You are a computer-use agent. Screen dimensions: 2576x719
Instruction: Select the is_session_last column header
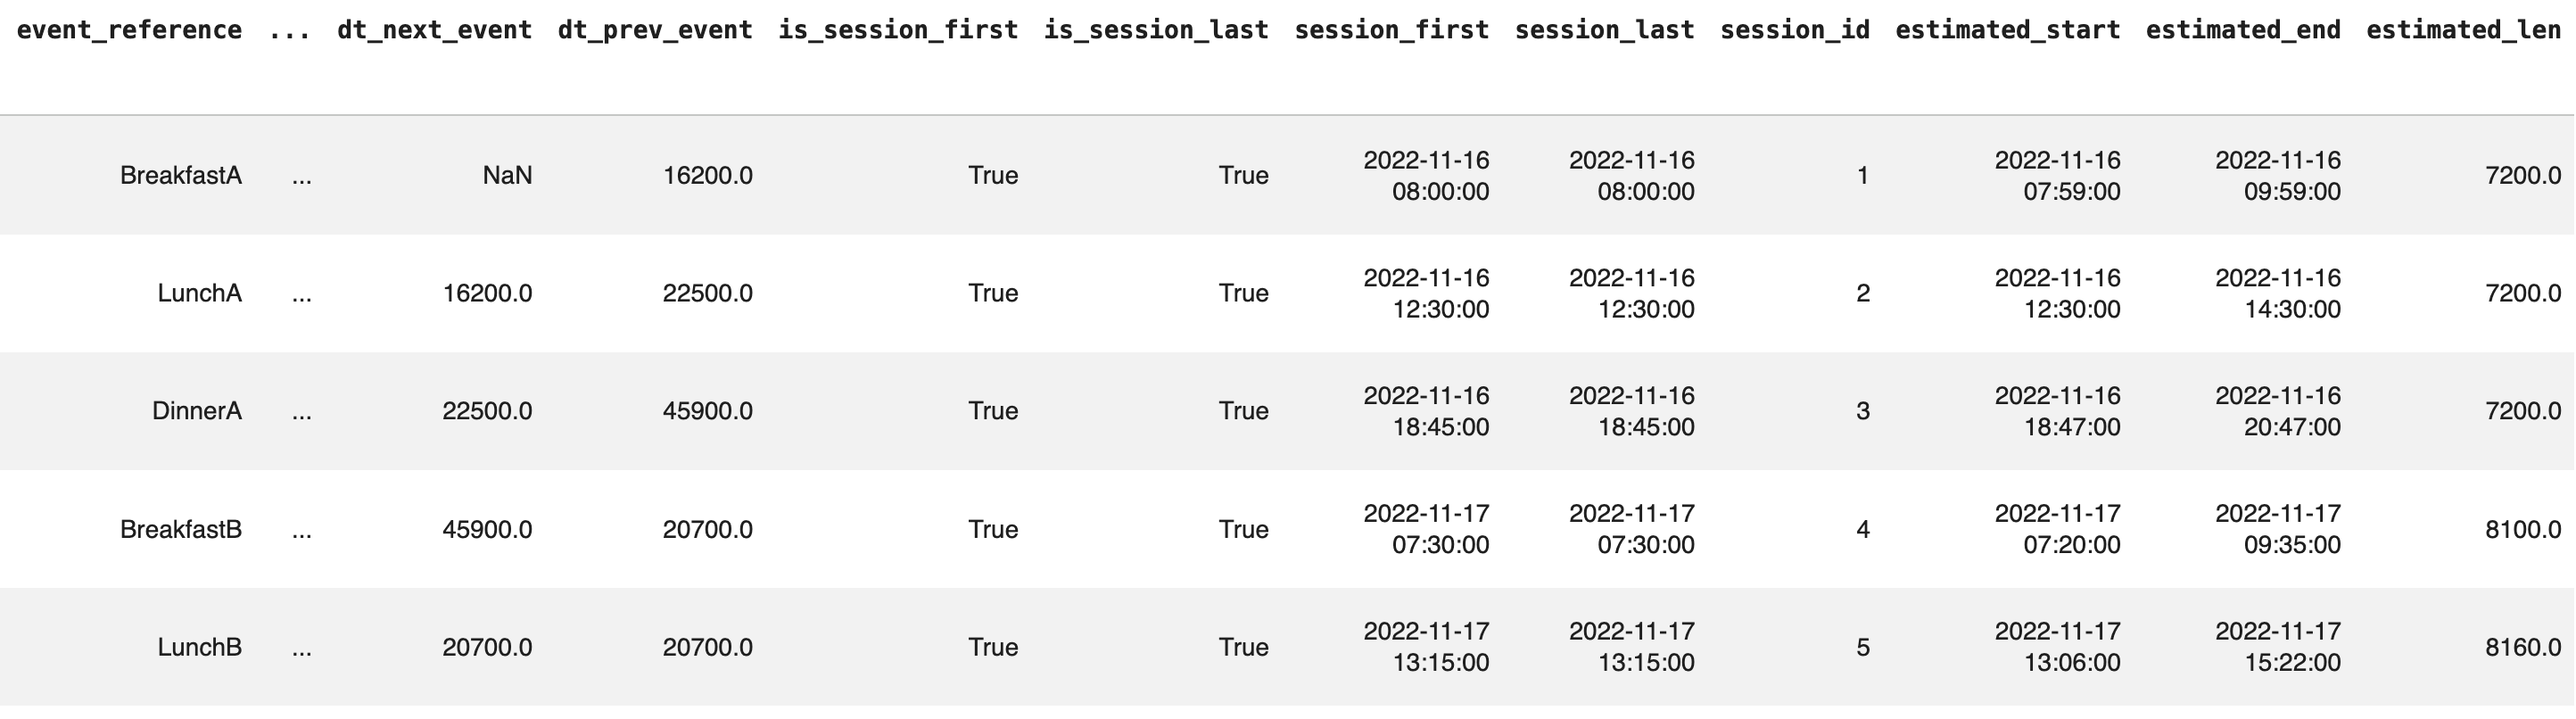[x=1156, y=30]
